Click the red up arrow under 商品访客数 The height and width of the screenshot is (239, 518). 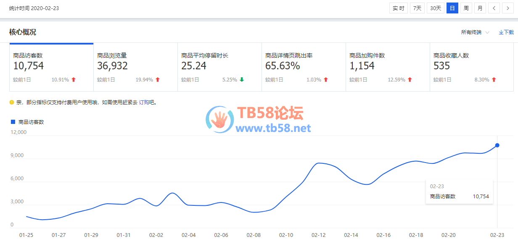click(x=74, y=79)
